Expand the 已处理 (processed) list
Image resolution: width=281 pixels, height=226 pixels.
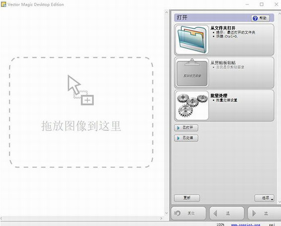coord(186,138)
